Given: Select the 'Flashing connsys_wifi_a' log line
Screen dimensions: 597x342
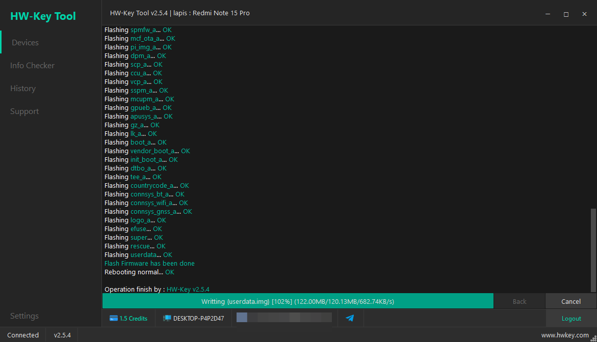Looking at the screenshot, I should tap(146, 203).
